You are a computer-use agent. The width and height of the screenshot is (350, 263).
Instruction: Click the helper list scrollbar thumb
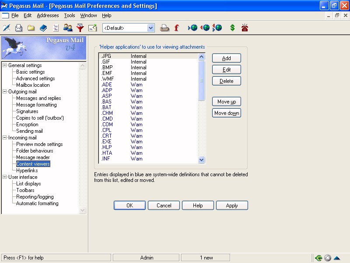coord(201,81)
